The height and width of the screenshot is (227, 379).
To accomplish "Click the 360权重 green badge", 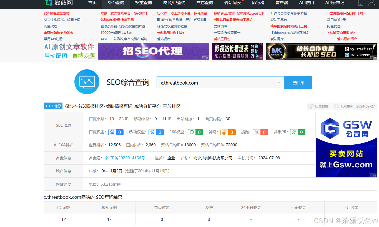I will pyautogui.click(x=195, y=132).
